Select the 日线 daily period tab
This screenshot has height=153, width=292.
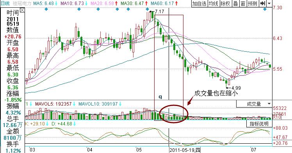point(5,3)
